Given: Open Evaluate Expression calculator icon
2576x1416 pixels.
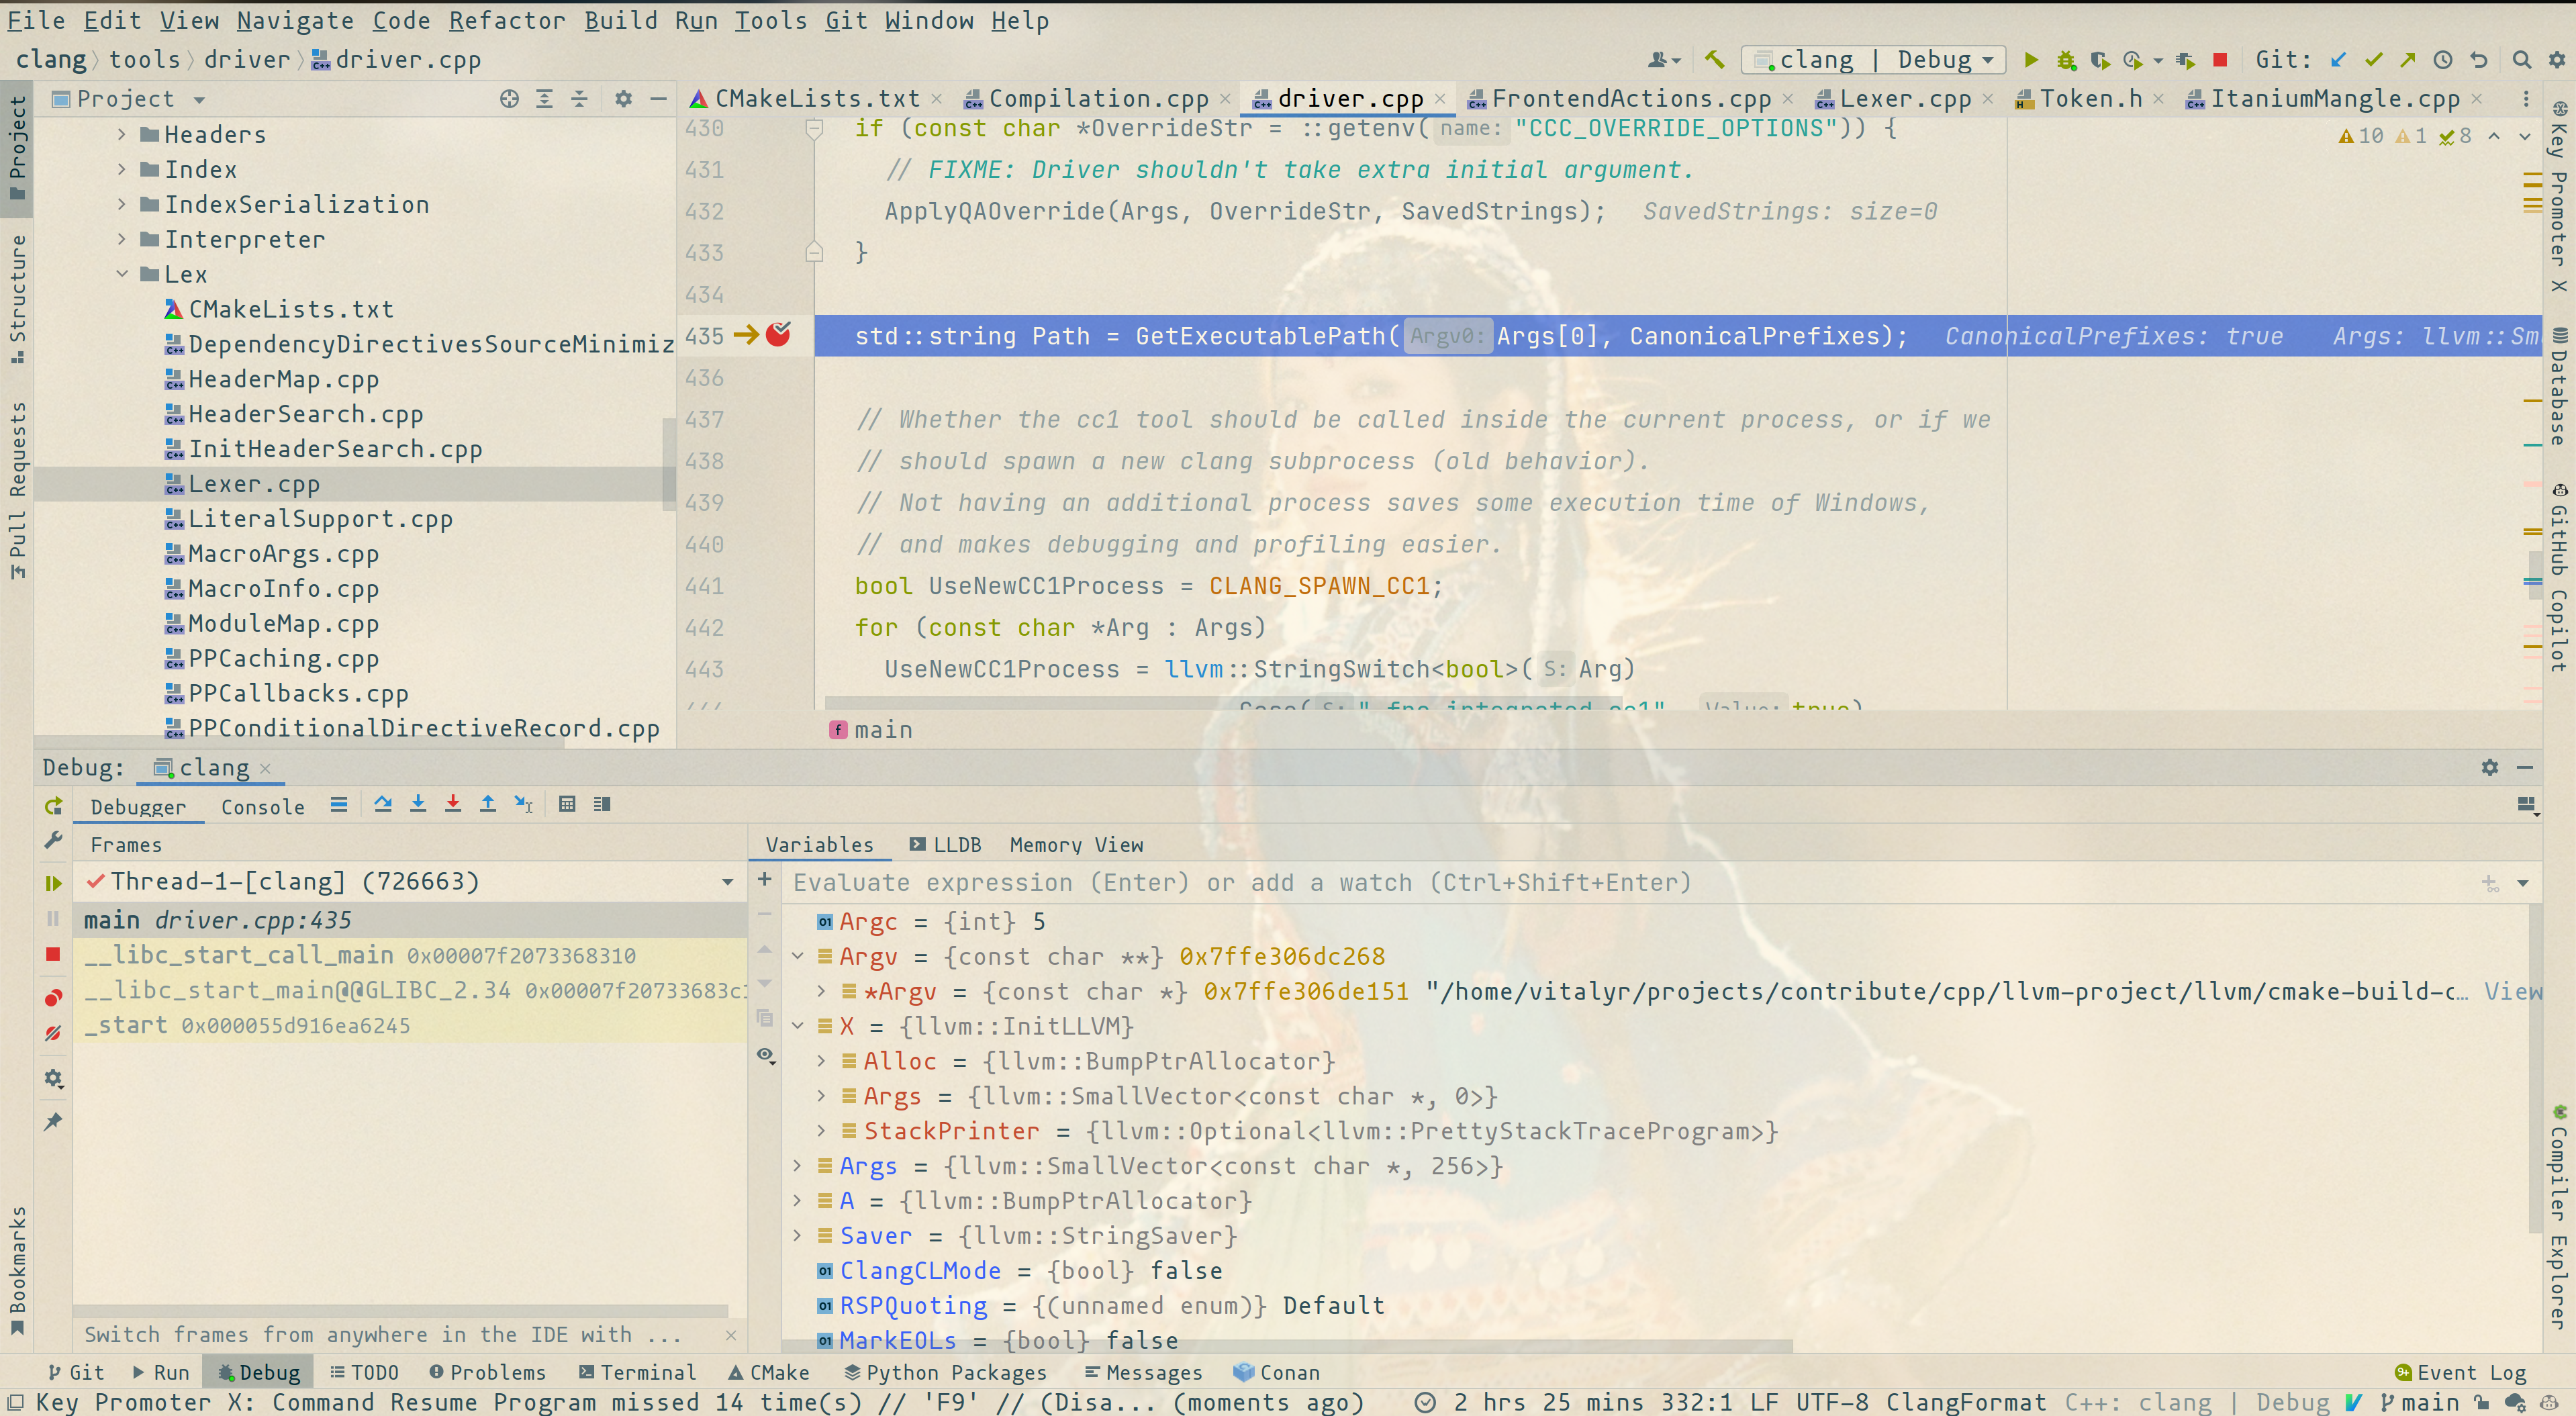Looking at the screenshot, I should 567,805.
